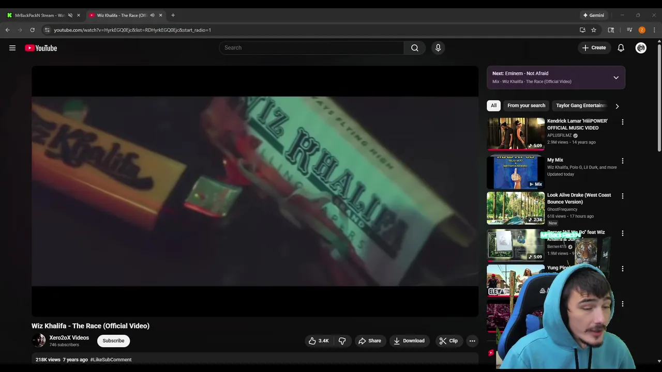
Task: Subscribe to Xero2oX Videos
Action: pyautogui.click(x=113, y=341)
